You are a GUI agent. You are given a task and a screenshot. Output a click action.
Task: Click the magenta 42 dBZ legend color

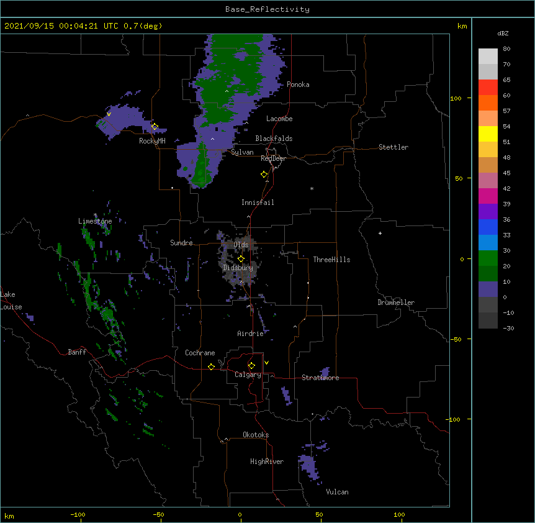pos(488,196)
